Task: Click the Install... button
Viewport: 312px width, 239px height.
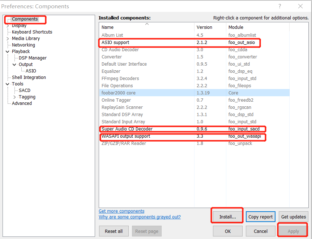Action: pos(227,217)
